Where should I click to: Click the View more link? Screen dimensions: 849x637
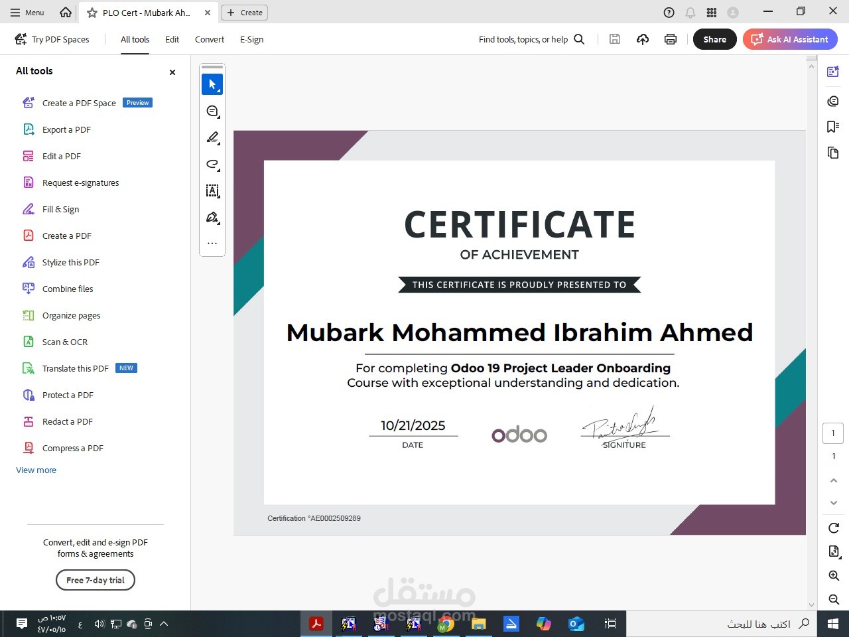[x=36, y=470]
